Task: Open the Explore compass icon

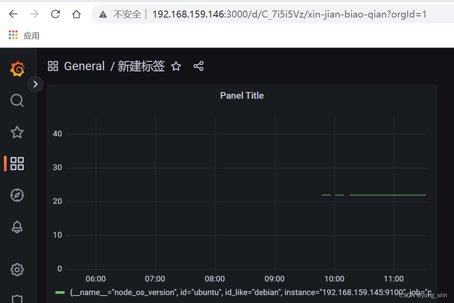Action: point(17,195)
